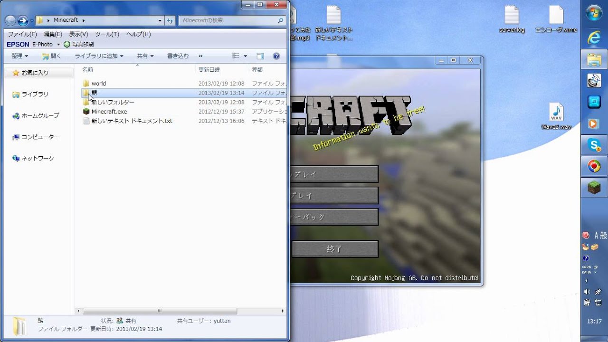Screen dimensions: 608x342
Task: Open recent locations dropdown beside navigation arrows
Action: pos(31,21)
